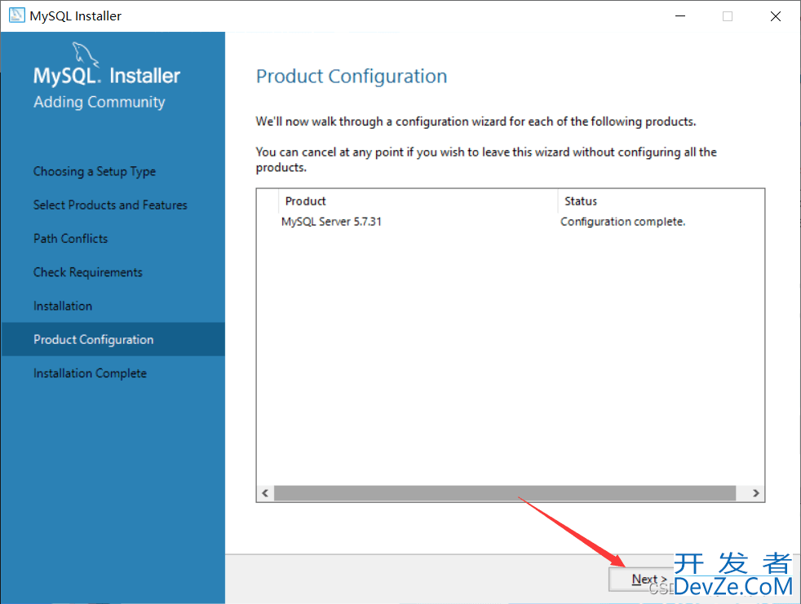Open the Path Conflicts step
The height and width of the screenshot is (604, 801).
click(x=70, y=239)
